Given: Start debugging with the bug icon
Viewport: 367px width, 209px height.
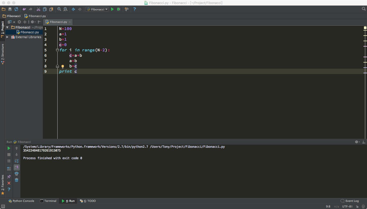Looking at the screenshot, I should [119, 9].
